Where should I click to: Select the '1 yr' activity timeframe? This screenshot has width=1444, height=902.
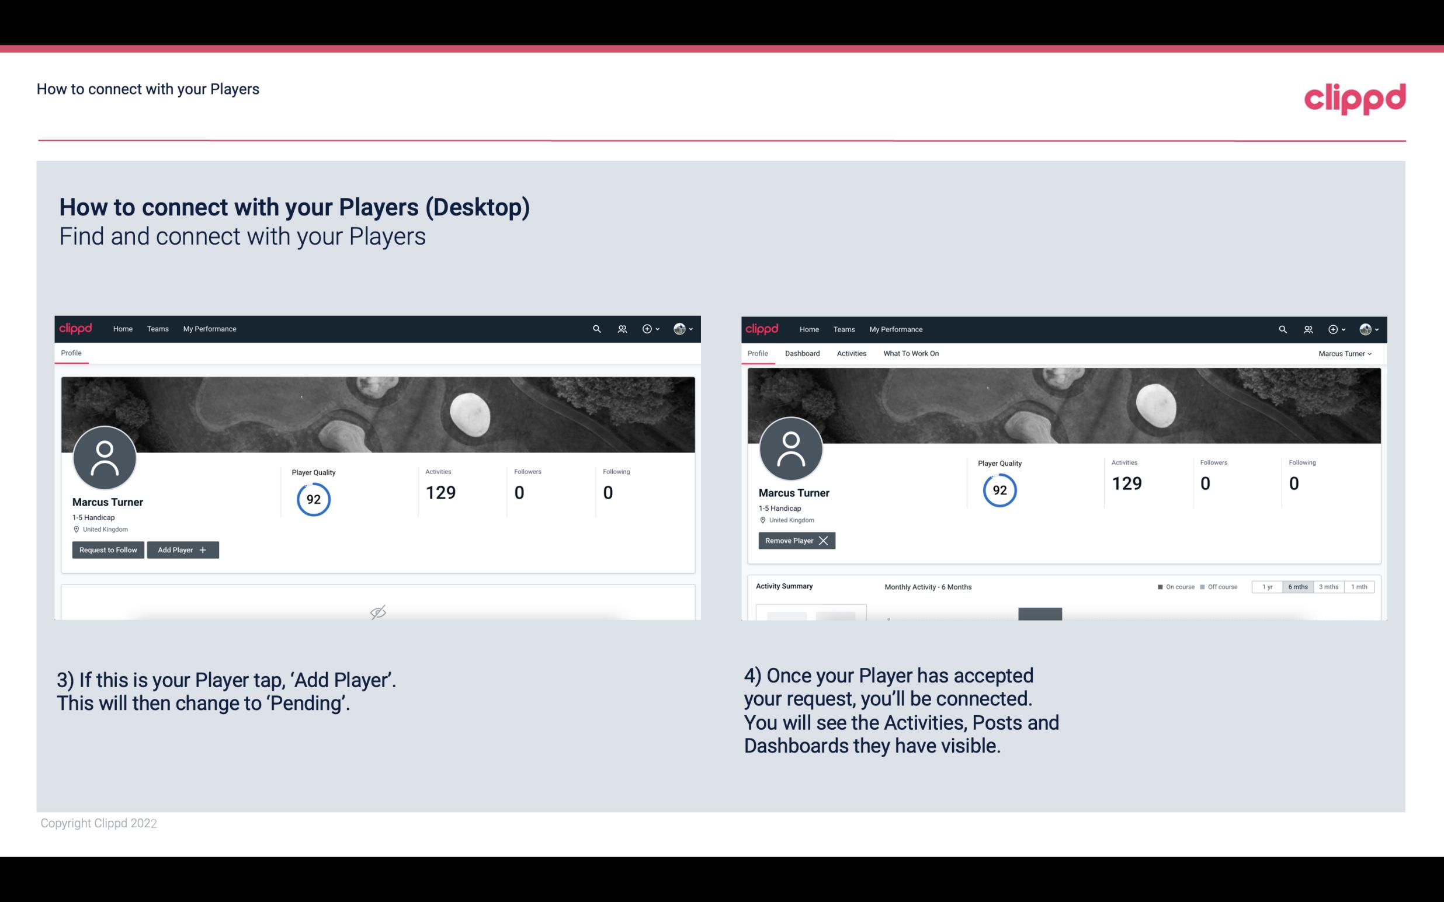click(x=1266, y=585)
